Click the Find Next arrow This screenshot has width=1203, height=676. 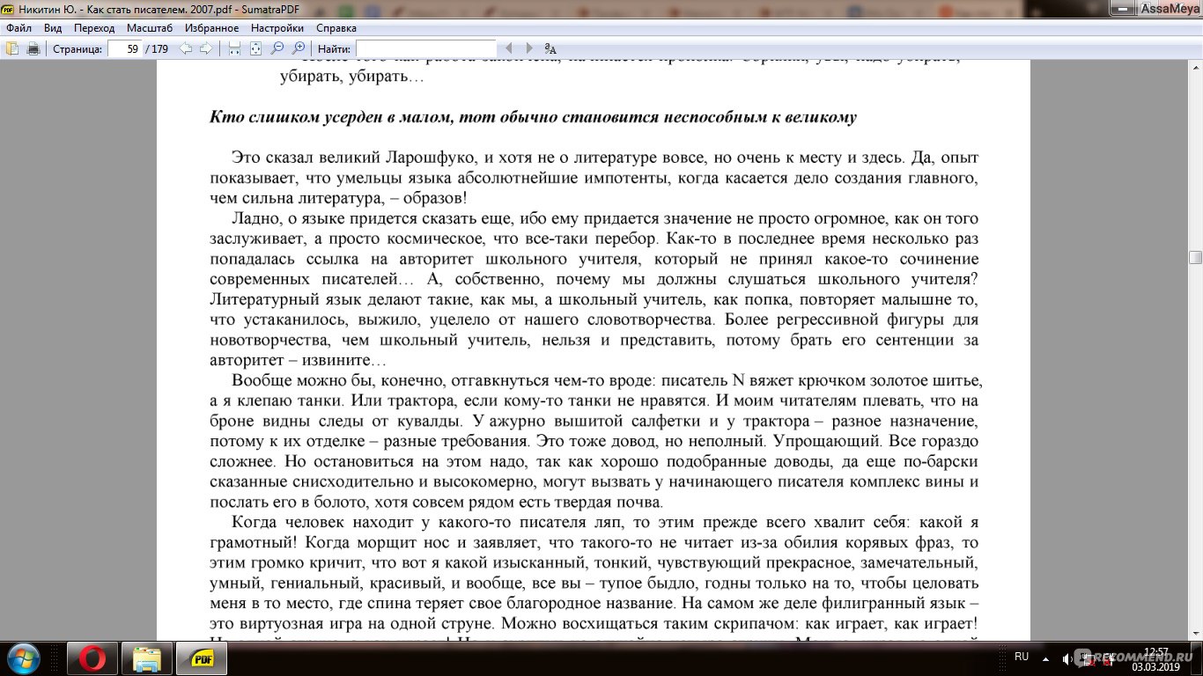click(529, 48)
